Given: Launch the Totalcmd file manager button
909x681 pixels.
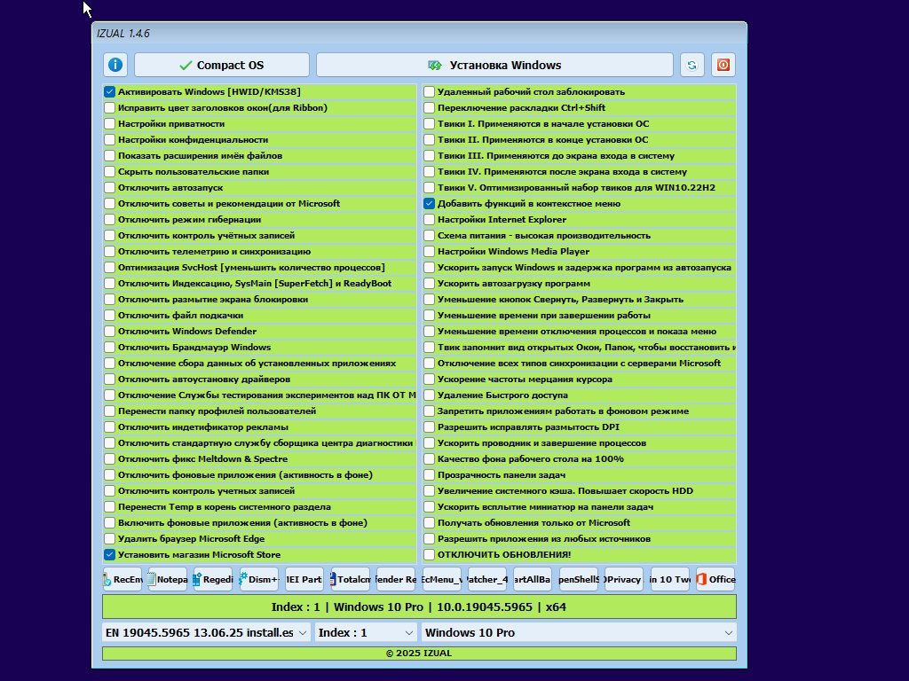Looking at the screenshot, I should click(x=350, y=579).
